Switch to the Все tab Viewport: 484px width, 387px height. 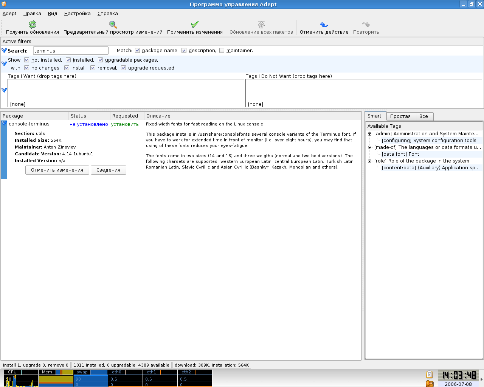(x=424, y=116)
